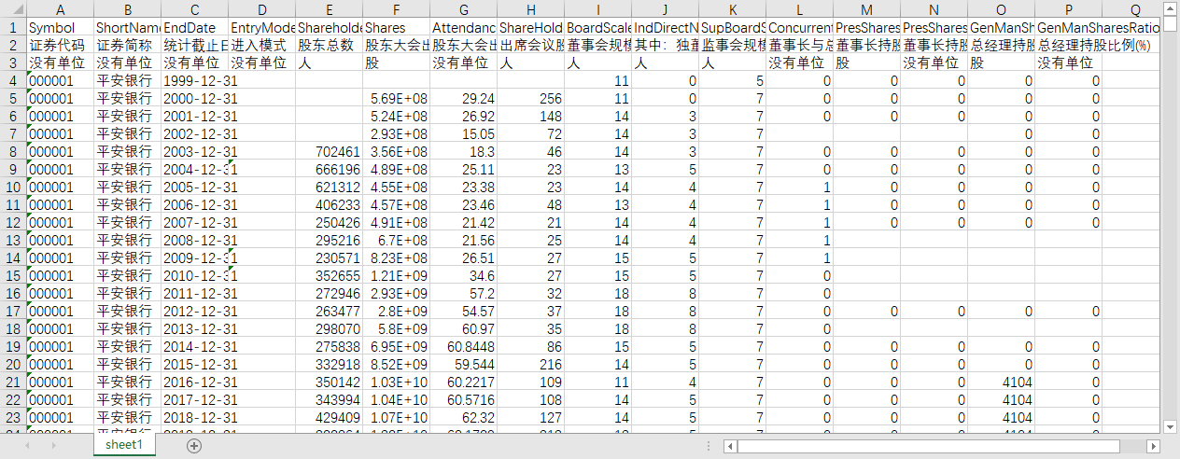This screenshot has width=1180, height=459.
Task: Select the cell containing 5.69E+08
Action: coord(396,99)
